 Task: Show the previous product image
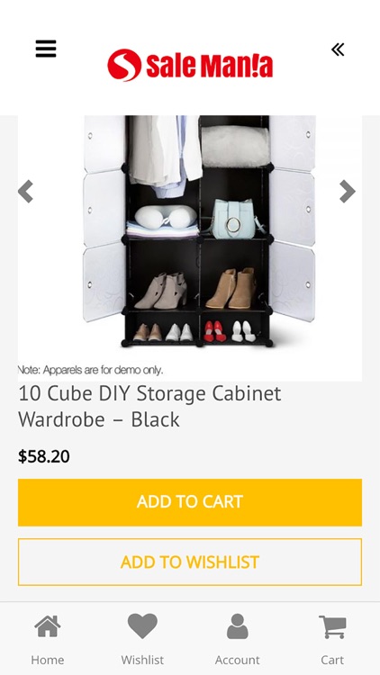pyautogui.click(x=26, y=191)
